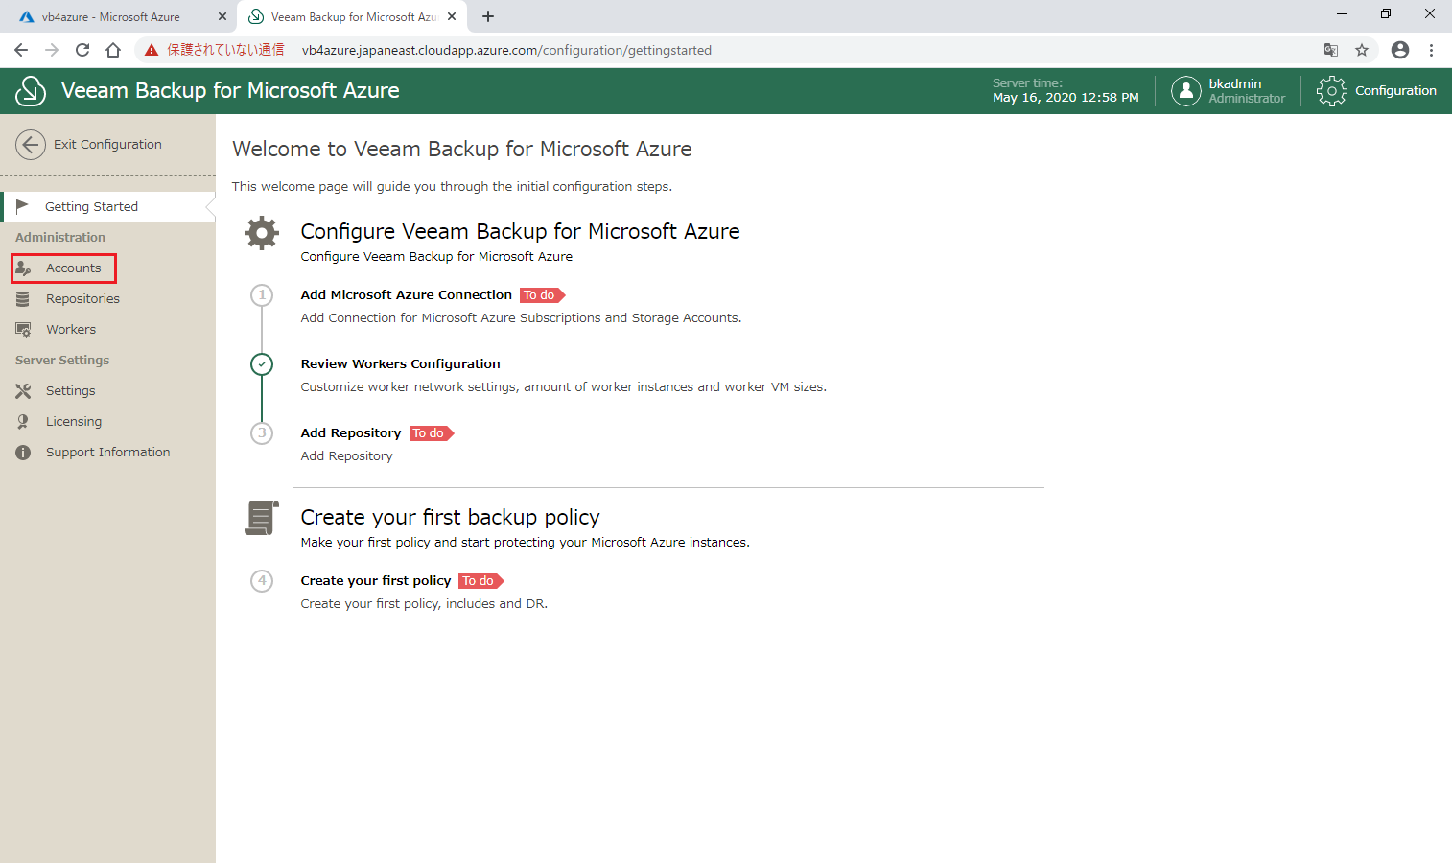1452x863 pixels.
Task: Click the Repositories database icon
Action: click(x=23, y=299)
